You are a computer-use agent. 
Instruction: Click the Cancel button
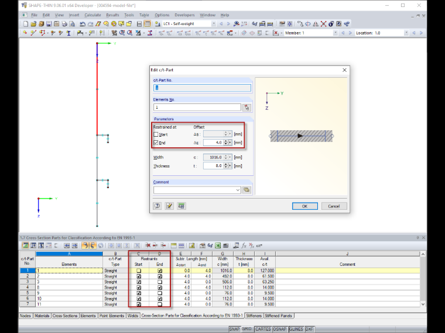334,206
